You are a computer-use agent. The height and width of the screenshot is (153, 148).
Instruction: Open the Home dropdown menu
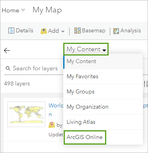pyautogui.click(x=13, y=10)
